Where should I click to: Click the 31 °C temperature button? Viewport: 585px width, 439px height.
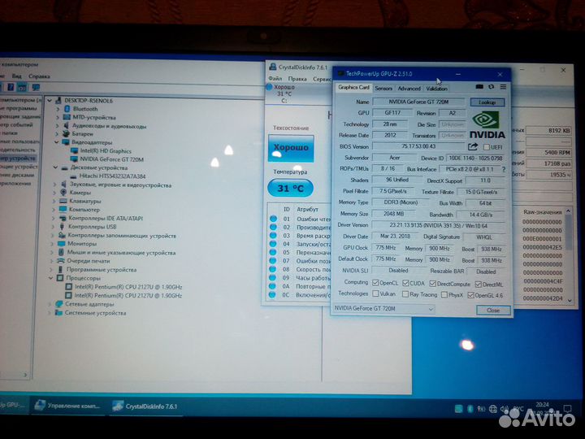click(x=290, y=188)
